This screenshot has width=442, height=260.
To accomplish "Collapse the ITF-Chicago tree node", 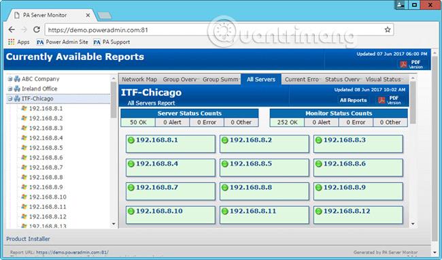I will [10, 99].
